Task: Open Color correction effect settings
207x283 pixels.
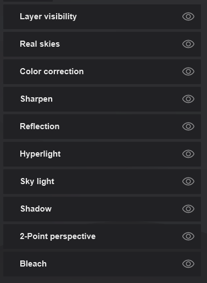Action: [x=102, y=71]
